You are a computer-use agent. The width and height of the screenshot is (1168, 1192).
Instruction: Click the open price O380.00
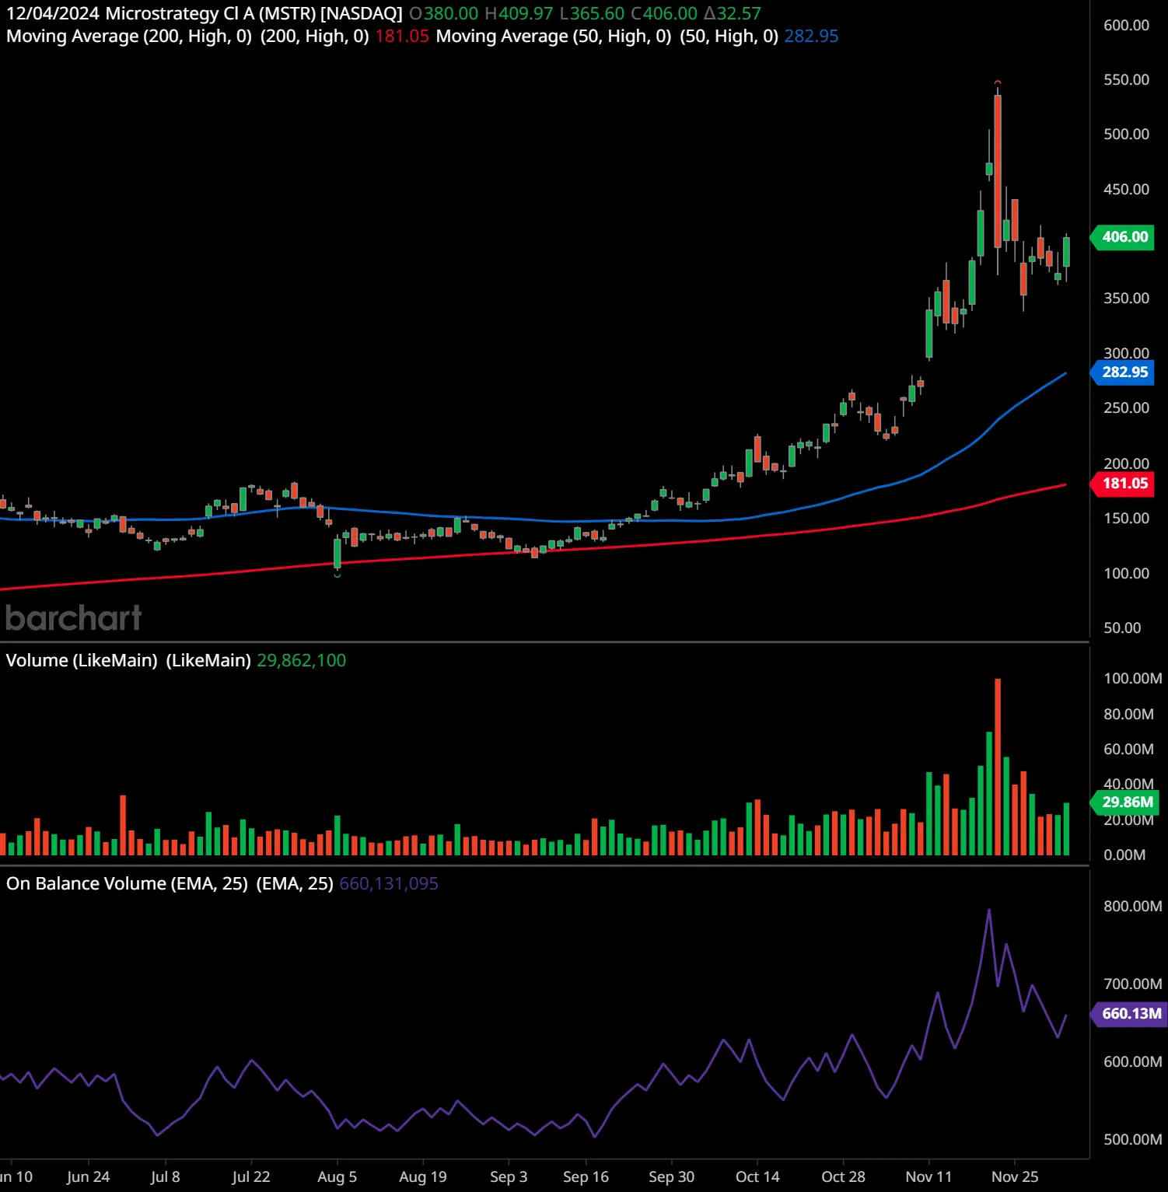coord(444,13)
